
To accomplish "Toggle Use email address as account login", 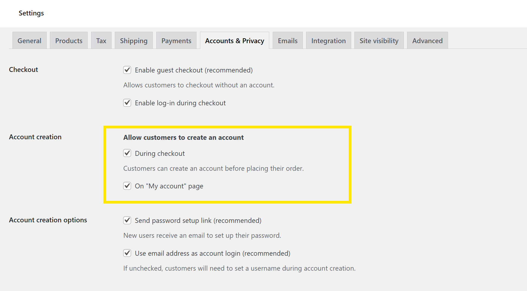I will [x=127, y=253].
